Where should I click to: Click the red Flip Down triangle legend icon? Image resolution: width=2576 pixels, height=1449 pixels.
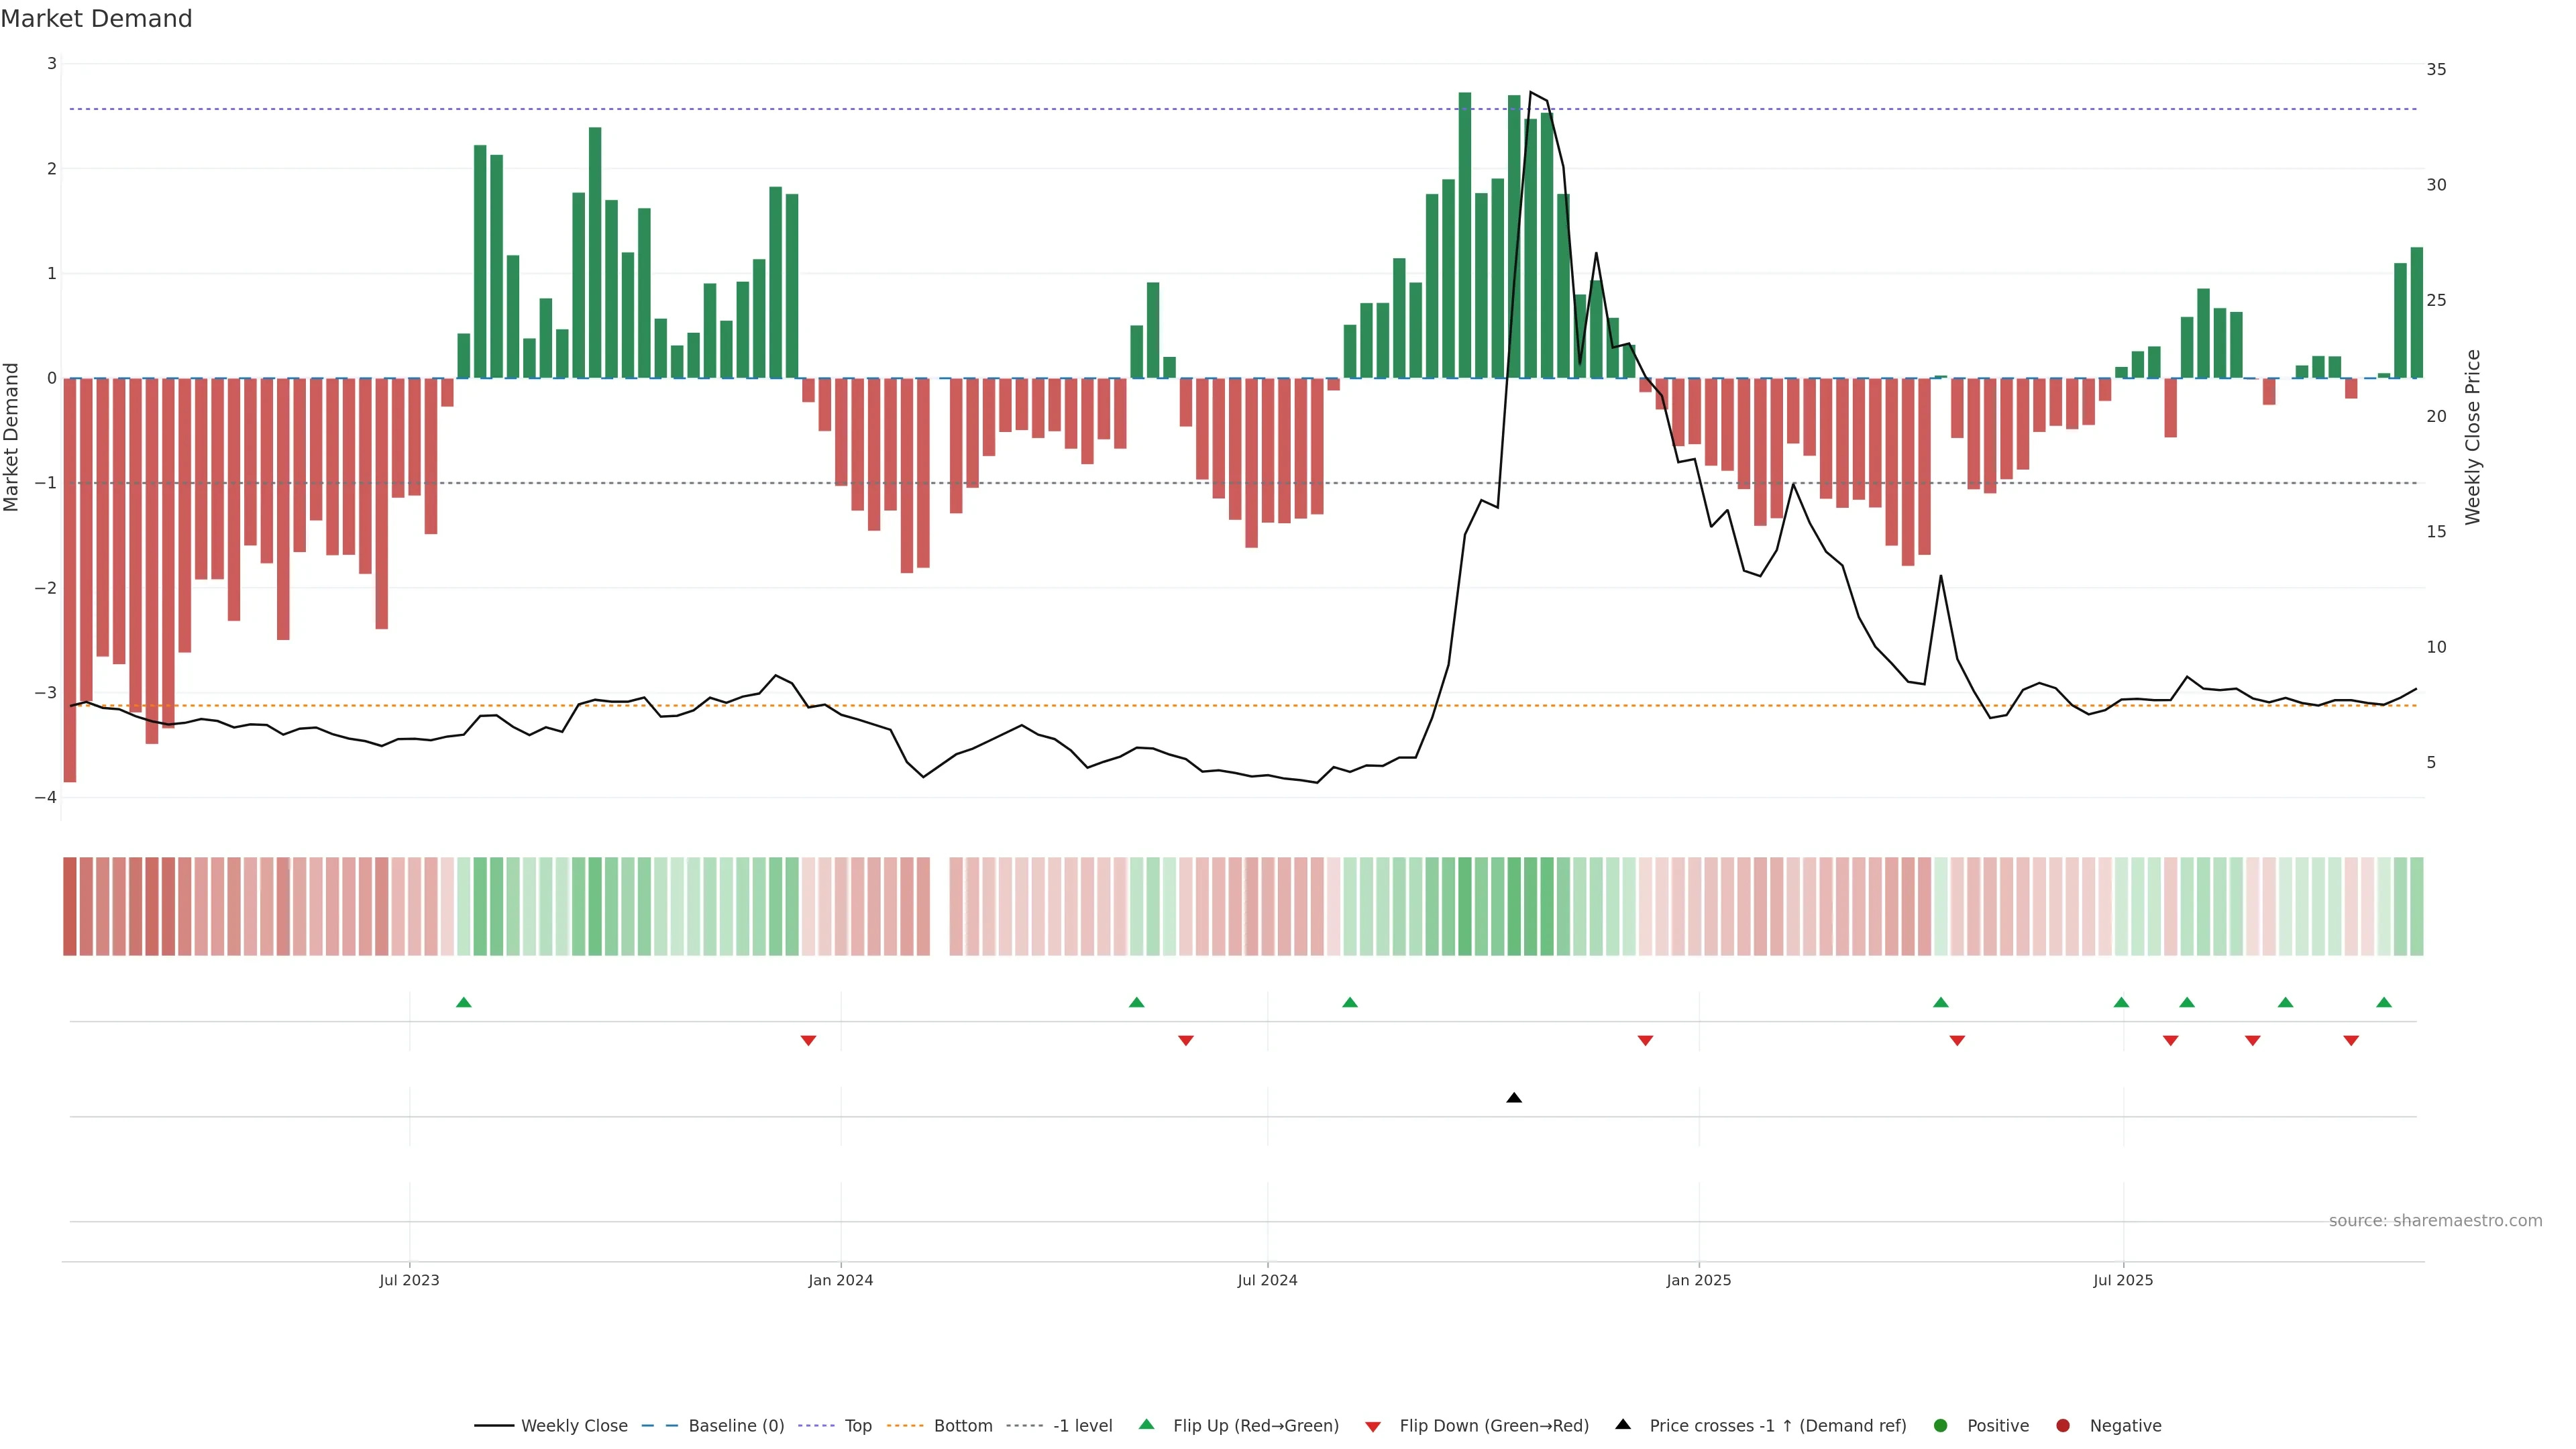coord(1373,1426)
